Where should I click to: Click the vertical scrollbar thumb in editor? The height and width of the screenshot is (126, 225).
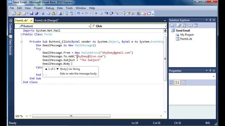point(165,58)
